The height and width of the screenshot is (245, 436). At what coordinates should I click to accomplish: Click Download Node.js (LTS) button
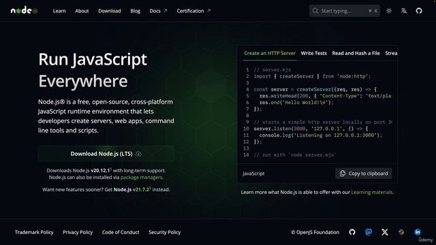pos(106,154)
